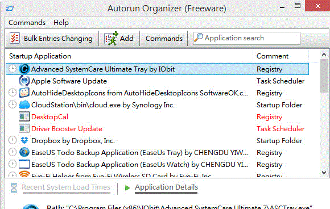Maximize the Autorun Organizer window
This screenshot has width=330, height=209.
[298, 6]
